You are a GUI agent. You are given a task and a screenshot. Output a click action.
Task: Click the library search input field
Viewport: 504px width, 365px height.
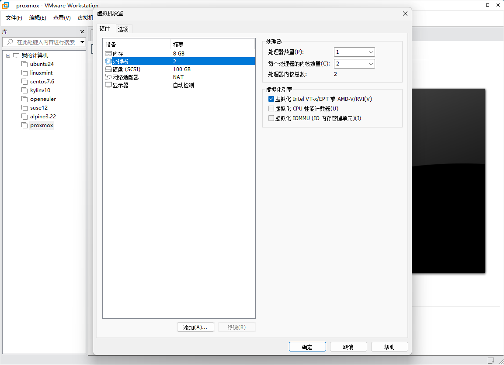46,42
